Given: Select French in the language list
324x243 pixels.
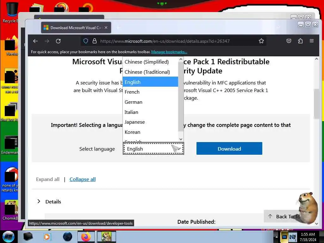Looking at the screenshot, I should (150, 92).
